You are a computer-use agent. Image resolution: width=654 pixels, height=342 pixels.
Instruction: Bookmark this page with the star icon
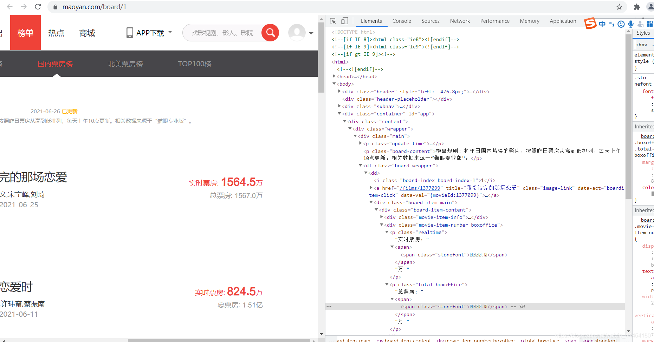(x=619, y=7)
